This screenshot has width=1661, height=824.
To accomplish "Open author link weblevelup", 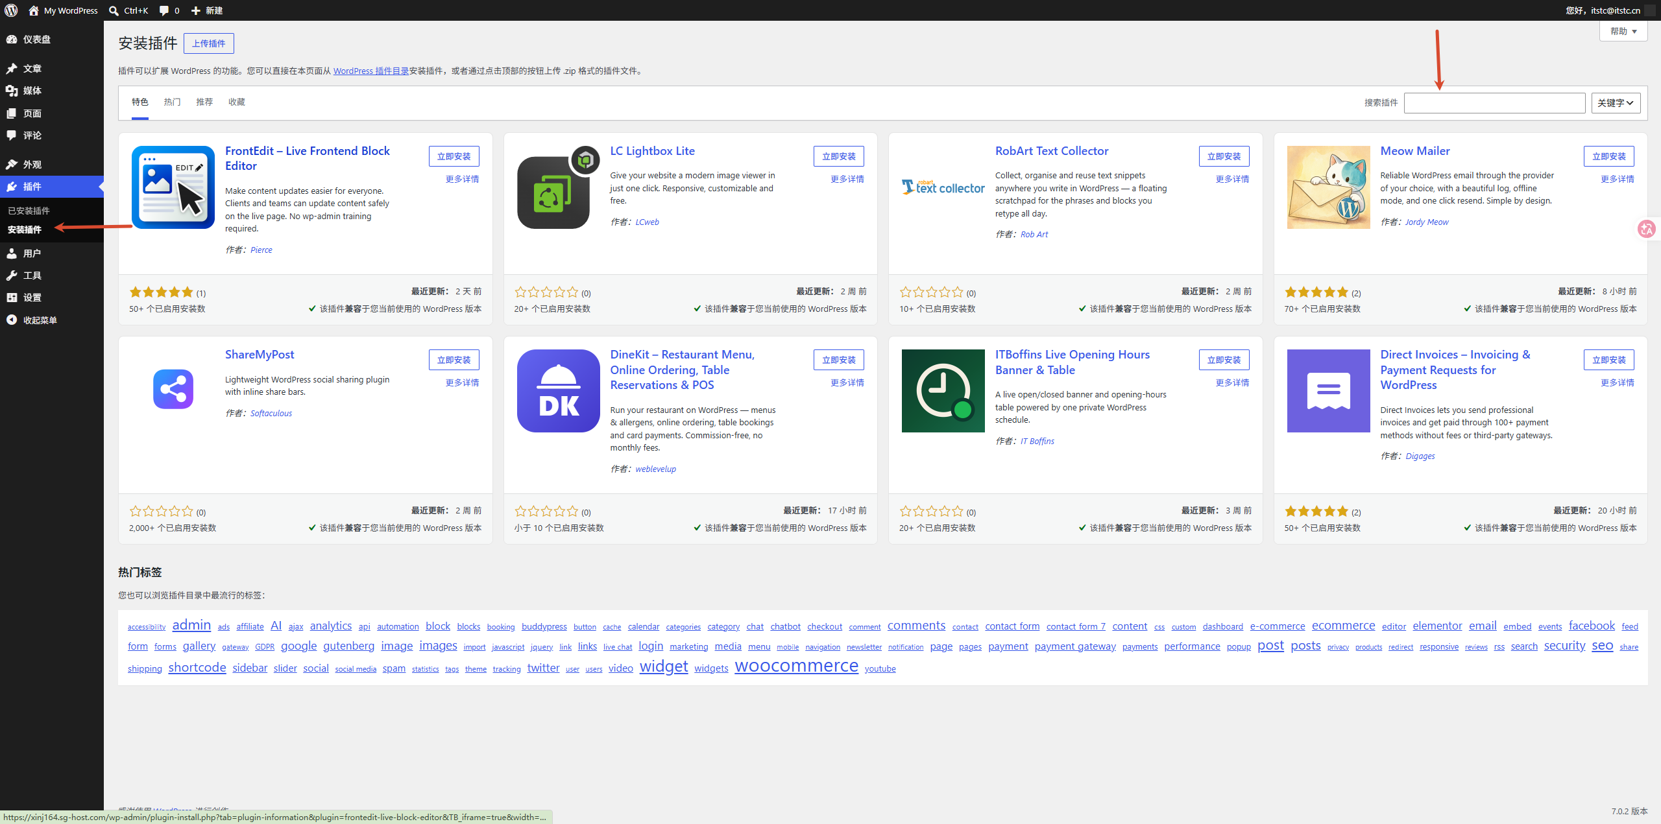I will coord(655,469).
